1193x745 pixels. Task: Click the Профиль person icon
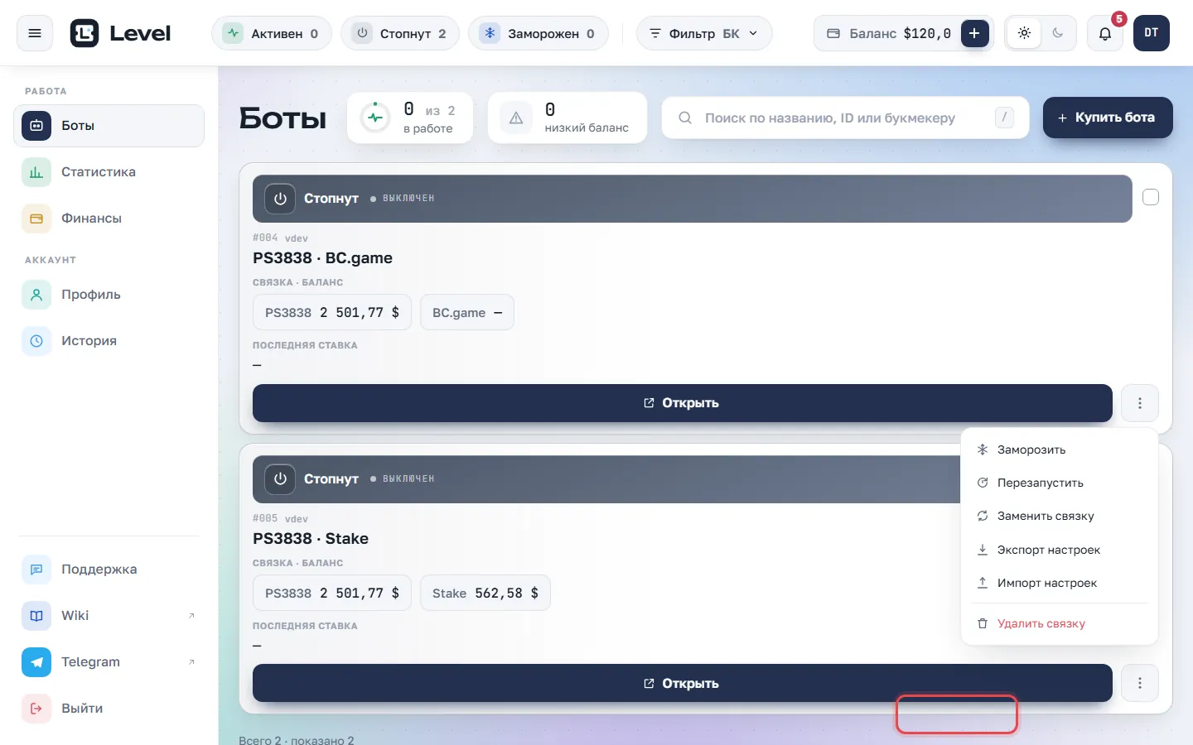pos(36,295)
